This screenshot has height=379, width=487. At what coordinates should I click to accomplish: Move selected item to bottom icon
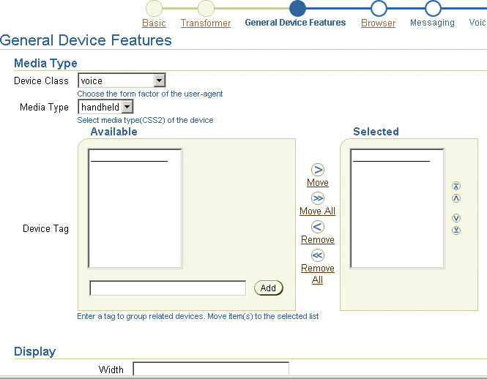pyautogui.click(x=456, y=230)
